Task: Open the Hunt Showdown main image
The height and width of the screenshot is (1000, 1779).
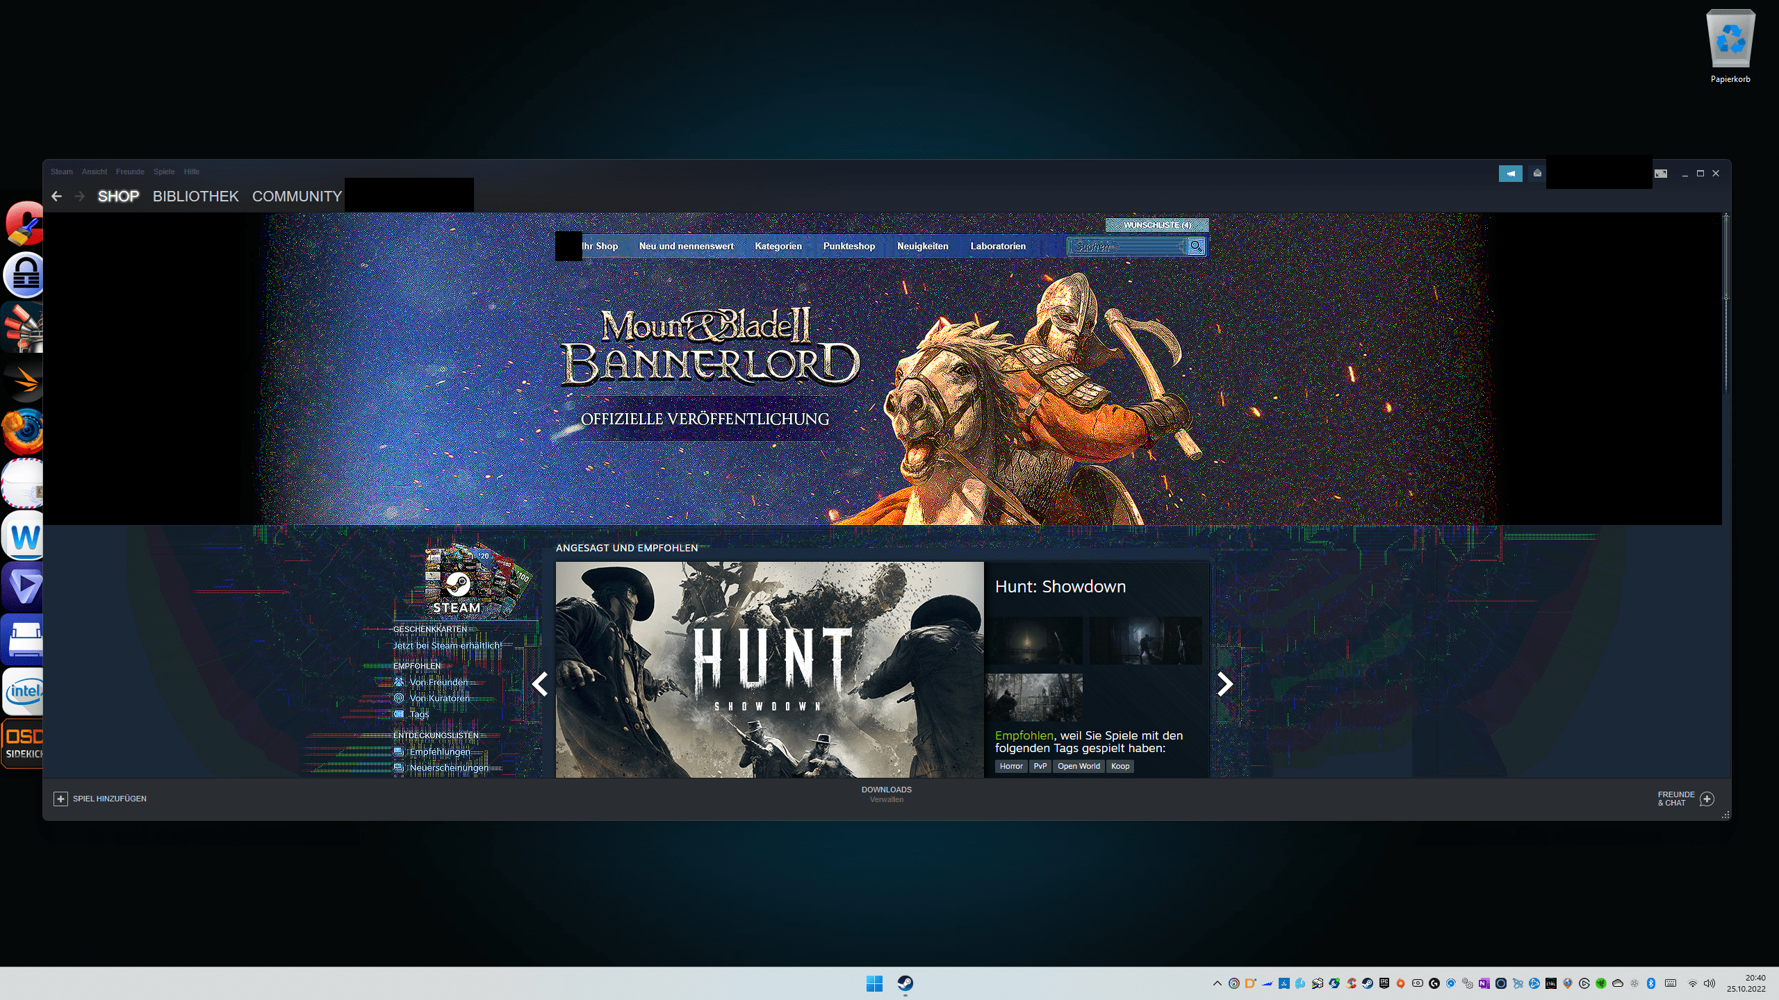Action: 770,670
